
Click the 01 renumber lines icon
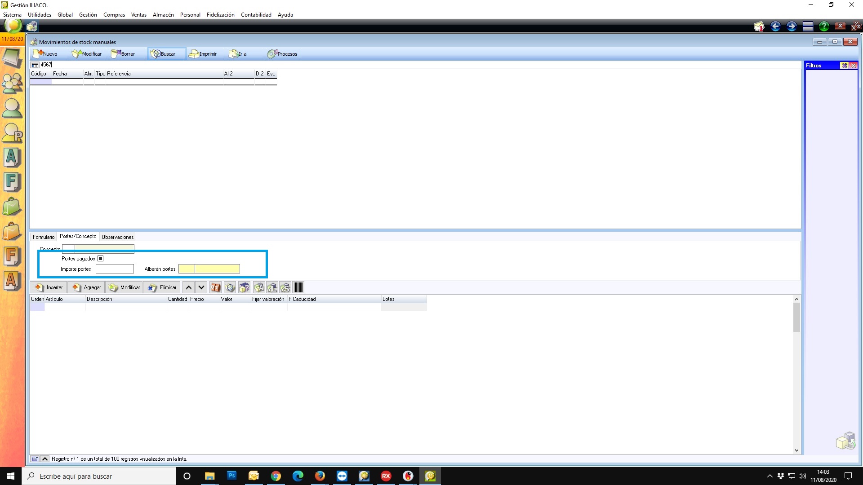pos(216,287)
